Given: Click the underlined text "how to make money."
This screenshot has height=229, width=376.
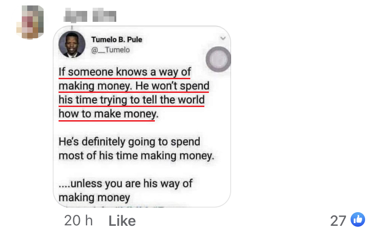Looking at the screenshot, I should click(x=107, y=114).
